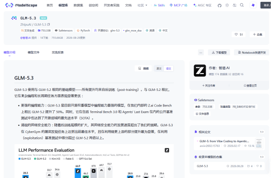The image size is (271, 178).
Task: Click the 下载模型 button
Action: click(x=219, y=53)
